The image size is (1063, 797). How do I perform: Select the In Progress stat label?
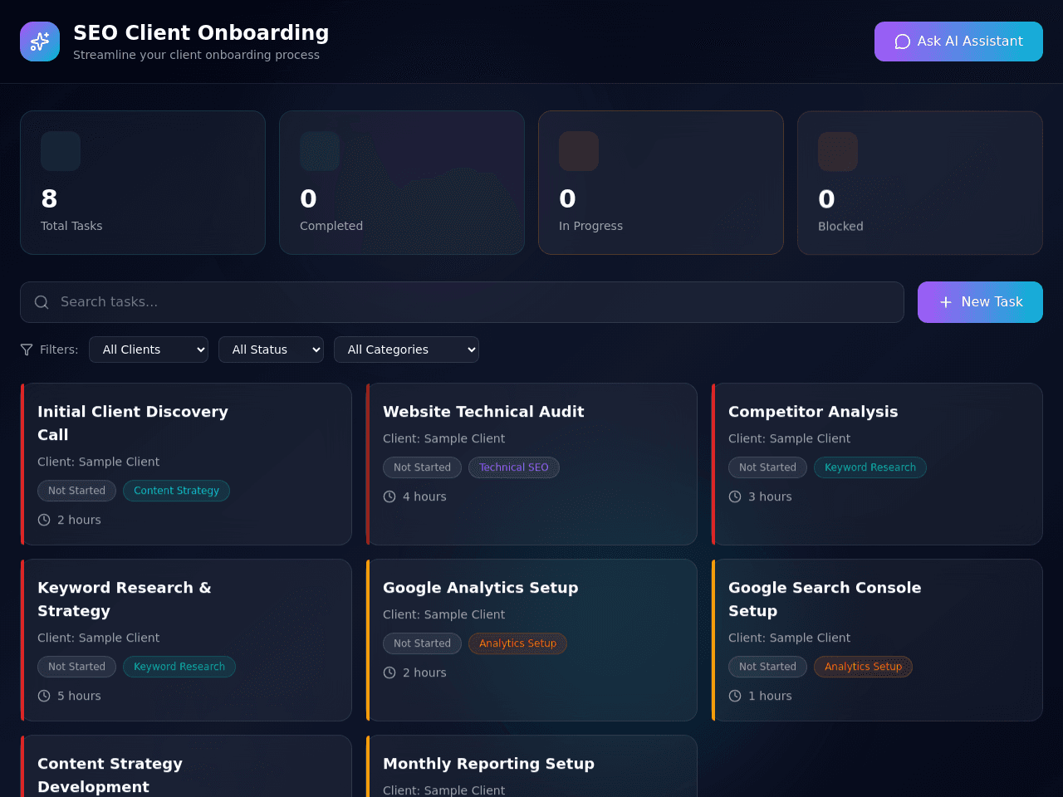pos(590,226)
